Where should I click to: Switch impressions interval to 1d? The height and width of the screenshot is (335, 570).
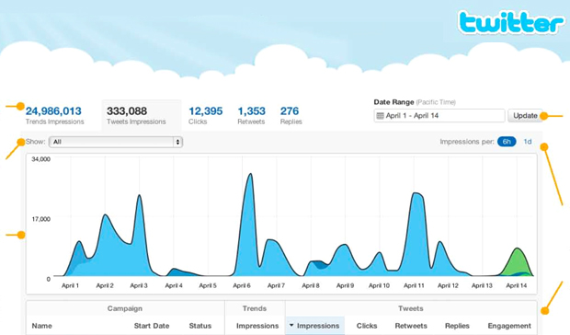528,142
